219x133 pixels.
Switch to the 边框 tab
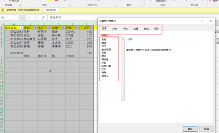[x=136, y=29]
